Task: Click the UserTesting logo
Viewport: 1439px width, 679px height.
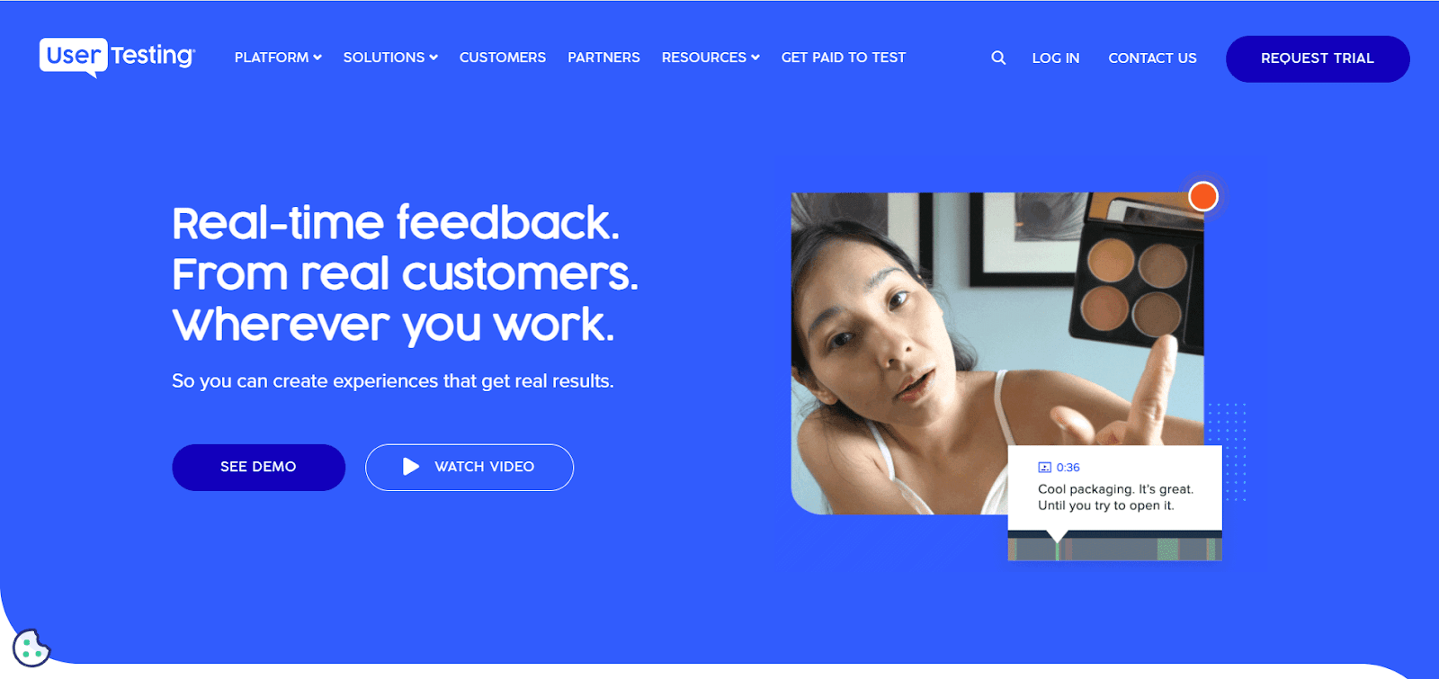Action: 117,57
